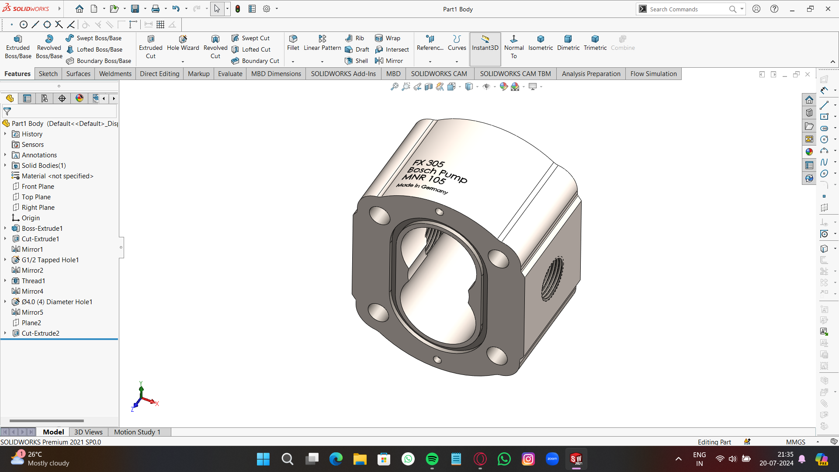Image resolution: width=839 pixels, height=472 pixels.
Task: Open the Weldments tab
Action: click(x=115, y=73)
